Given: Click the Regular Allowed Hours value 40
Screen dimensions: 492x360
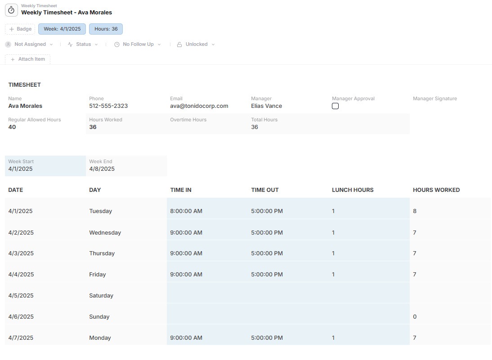Looking at the screenshot, I should click(x=12, y=127).
